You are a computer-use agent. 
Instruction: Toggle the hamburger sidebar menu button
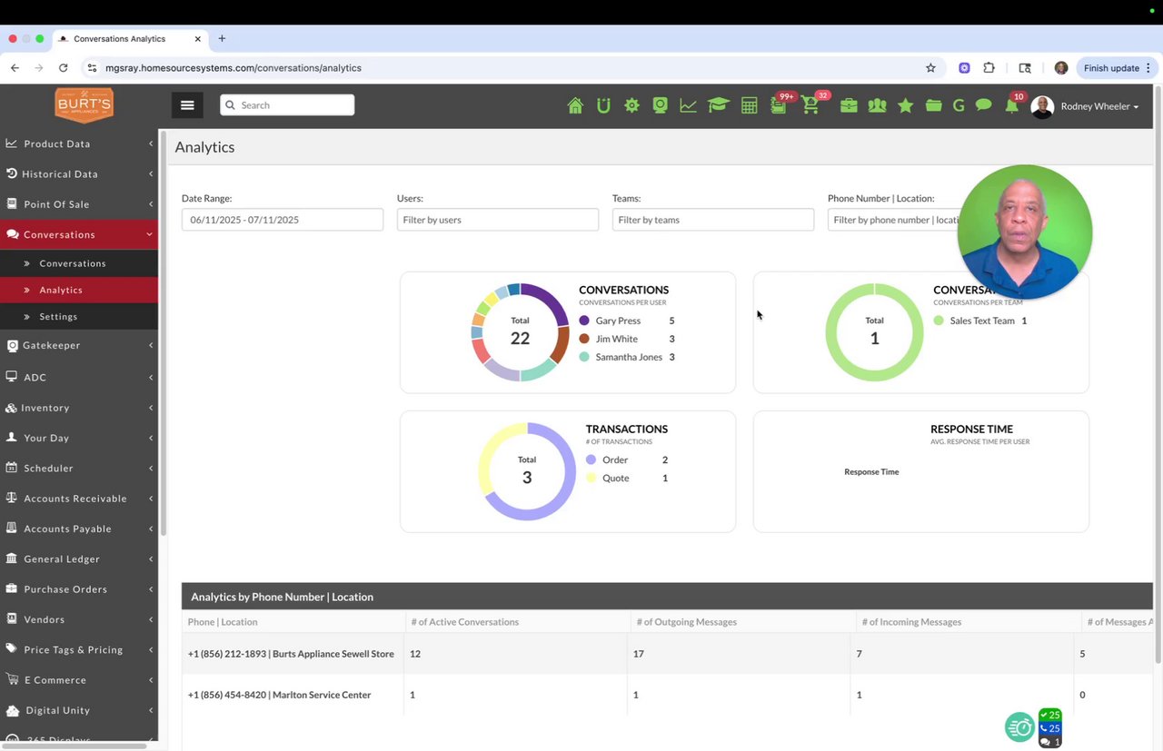[x=187, y=105]
